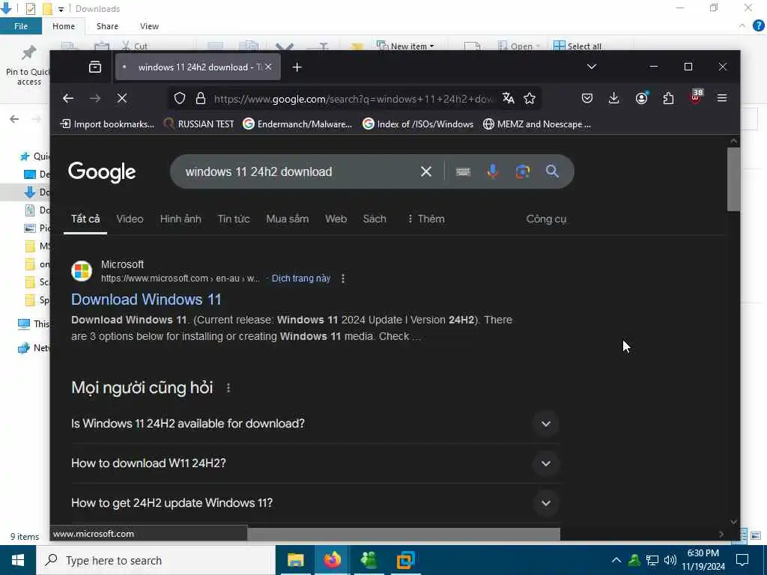Open Index of /ISOs/Windows bookmark
This screenshot has height=575, width=767.
418,124
